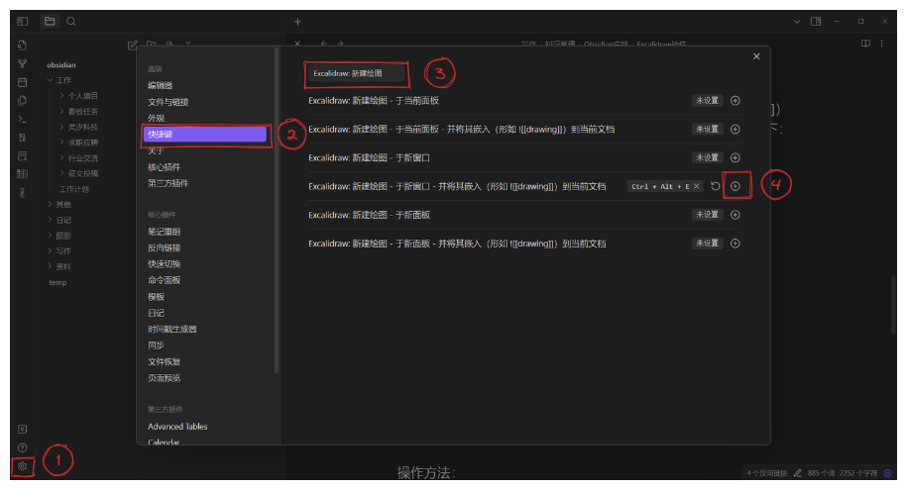This screenshot has height=490, width=906.
Task: Open the calendar icon in ribbon
Action: 23,82
